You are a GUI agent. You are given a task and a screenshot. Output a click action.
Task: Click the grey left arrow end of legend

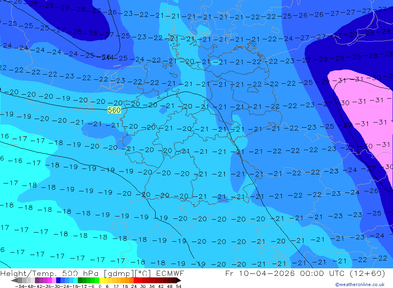pyautogui.click(x=14, y=280)
